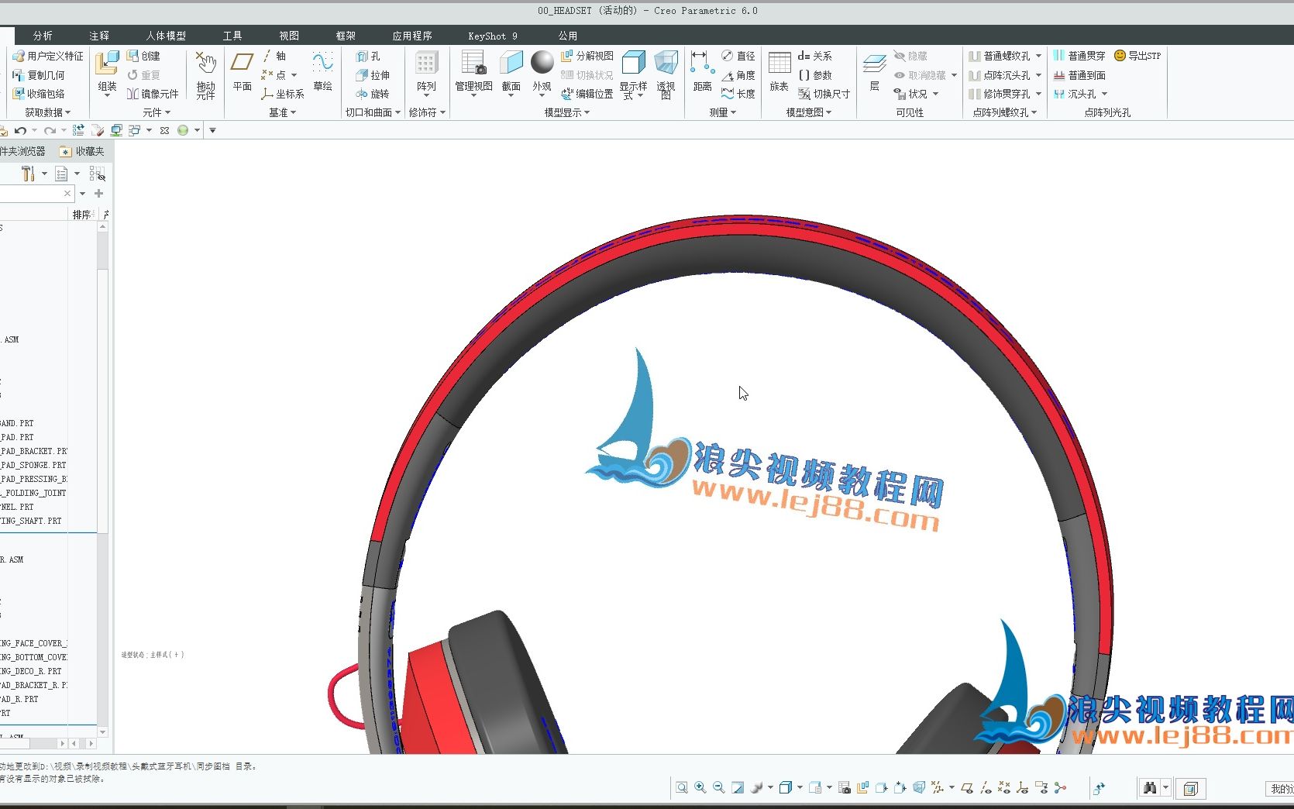Toggle datum plane display in bottom toolbar
The image size is (1294, 809).
966,787
